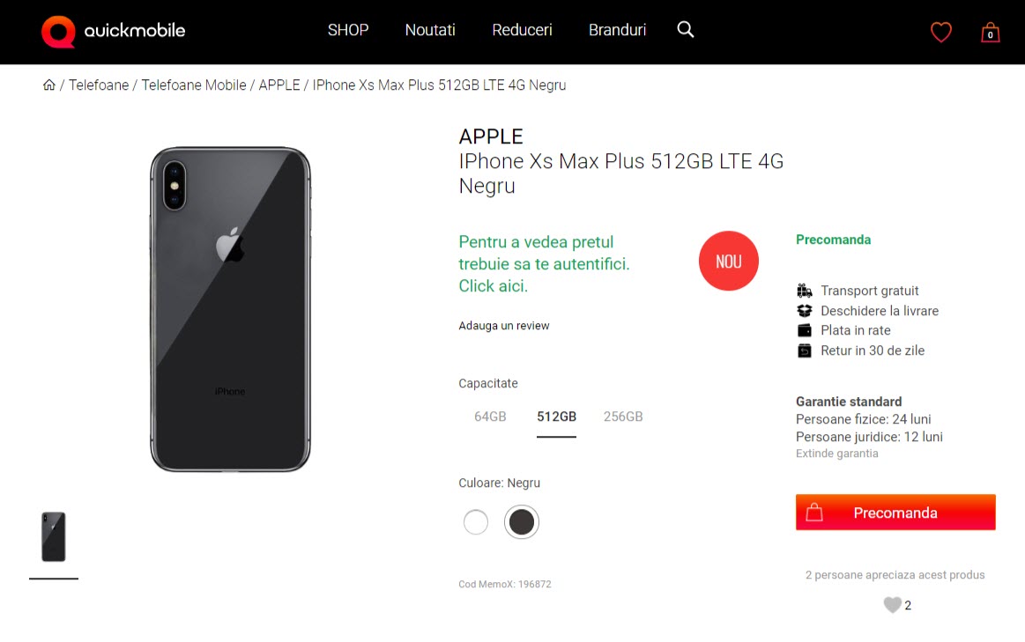Open the Reduceri menu
This screenshot has width=1025, height=642.
tap(522, 29)
